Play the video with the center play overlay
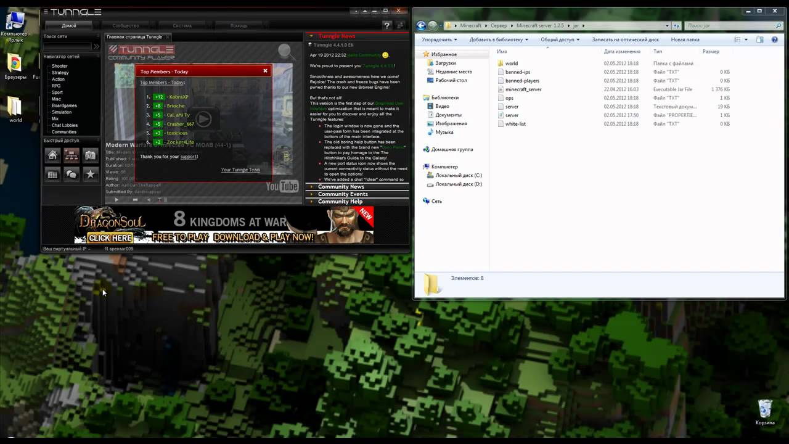 pyautogui.click(x=203, y=120)
